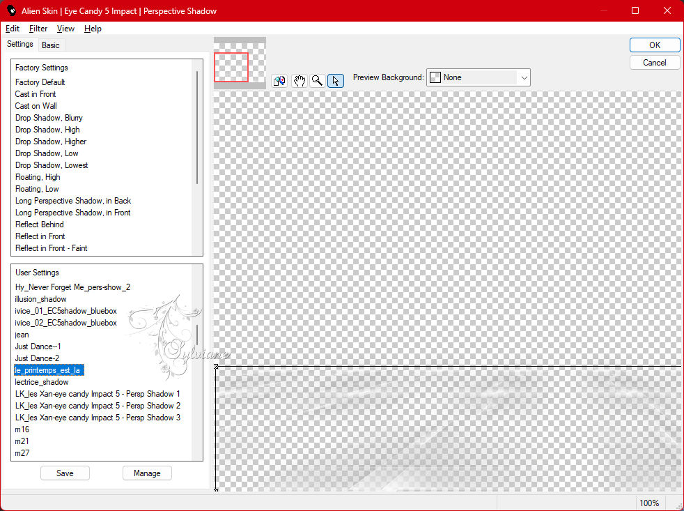The height and width of the screenshot is (511, 684).
Task: Select m27 user setting
Action: 22,453
